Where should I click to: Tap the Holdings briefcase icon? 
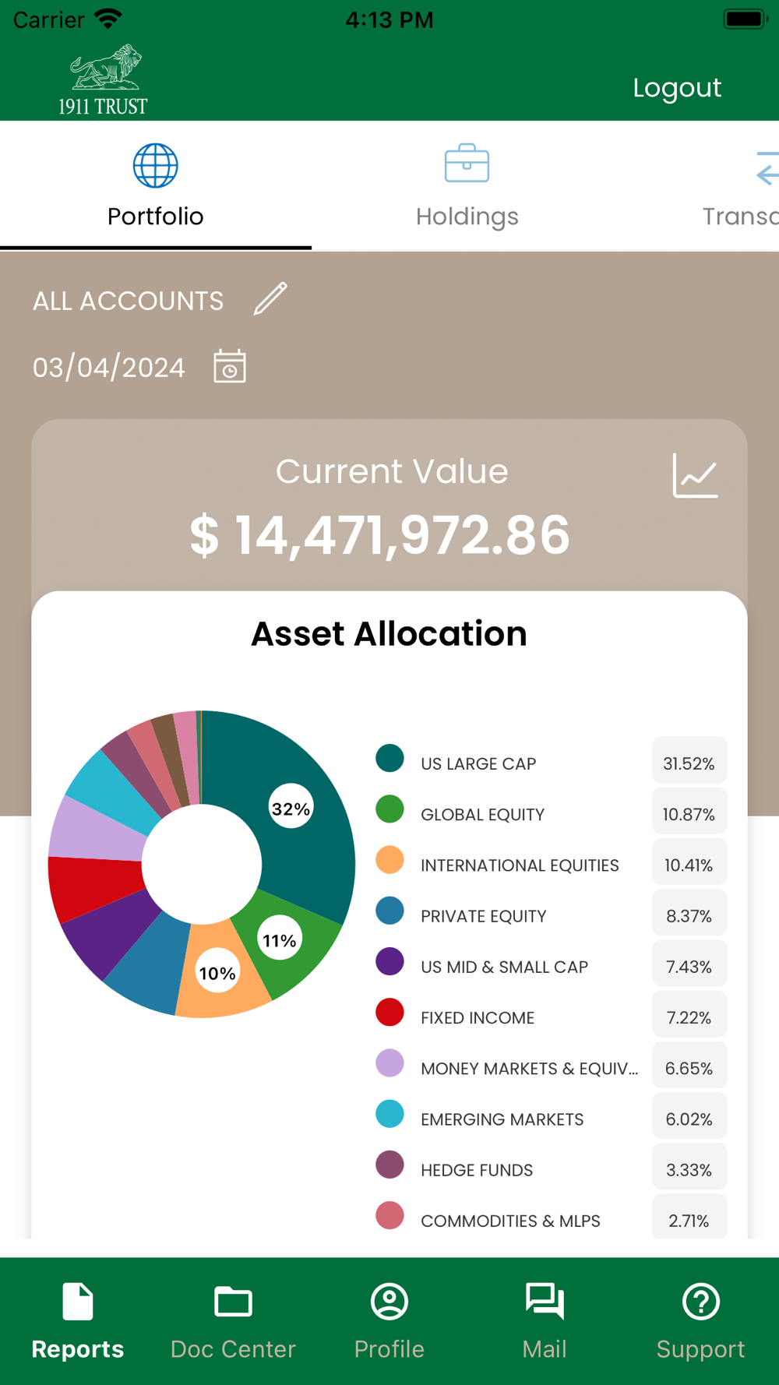pyautogui.click(x=467, y=163)
